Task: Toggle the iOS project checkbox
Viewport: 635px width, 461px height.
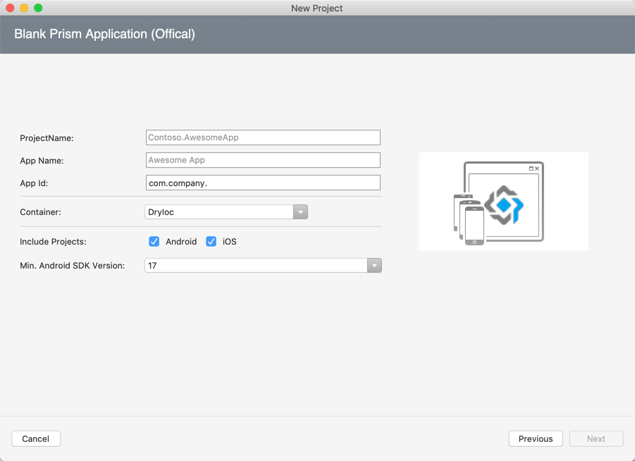Action: [211, 242]
